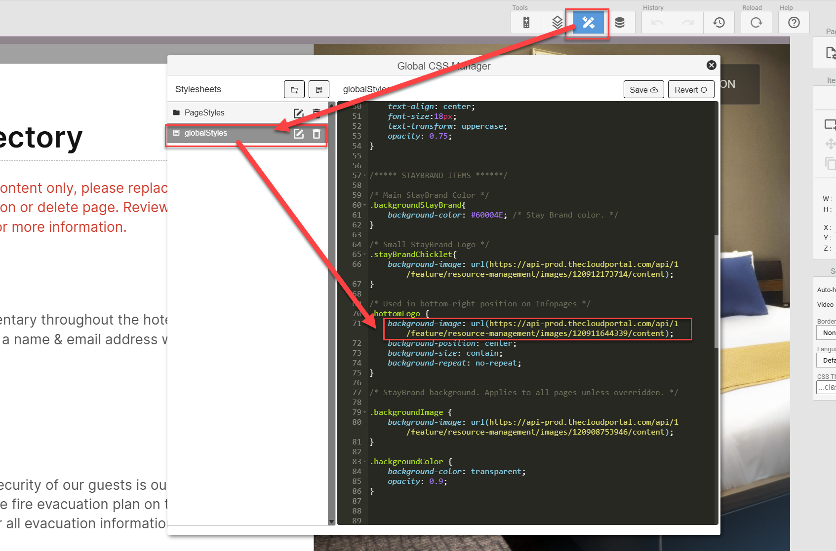
Task: Click the Global CSS Manager tool icon
Action: tap(588, 23)
